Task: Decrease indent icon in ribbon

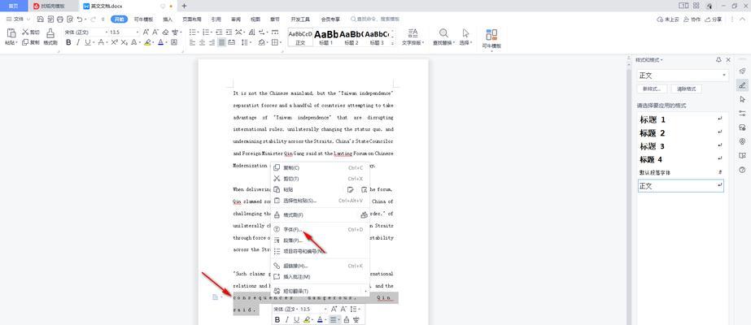Action: tap(219, 32)
